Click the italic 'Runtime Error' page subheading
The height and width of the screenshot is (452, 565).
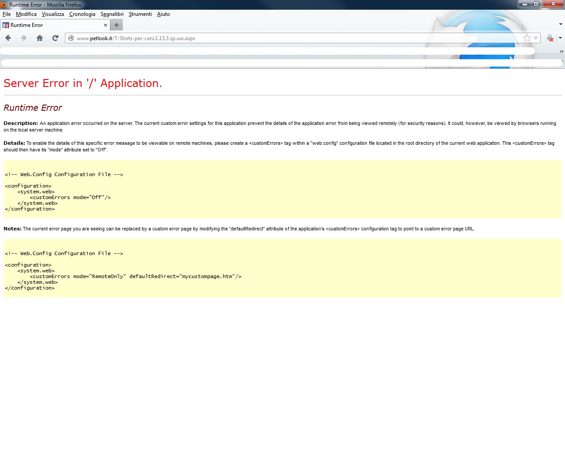coord(33,108)
